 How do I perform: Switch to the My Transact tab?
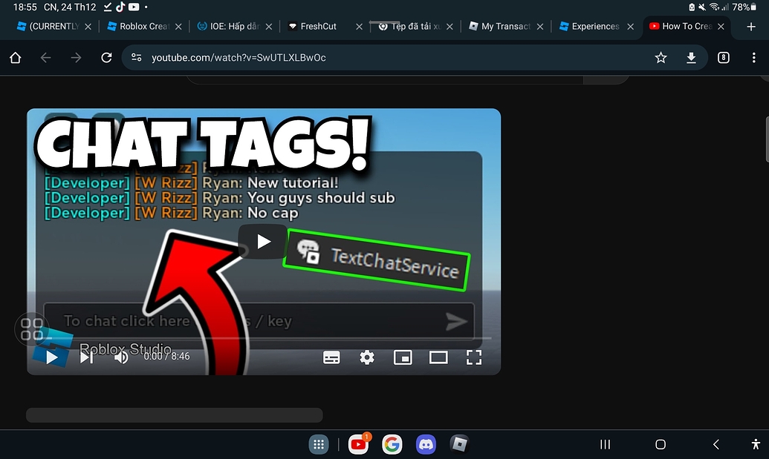tap(500, 27)
